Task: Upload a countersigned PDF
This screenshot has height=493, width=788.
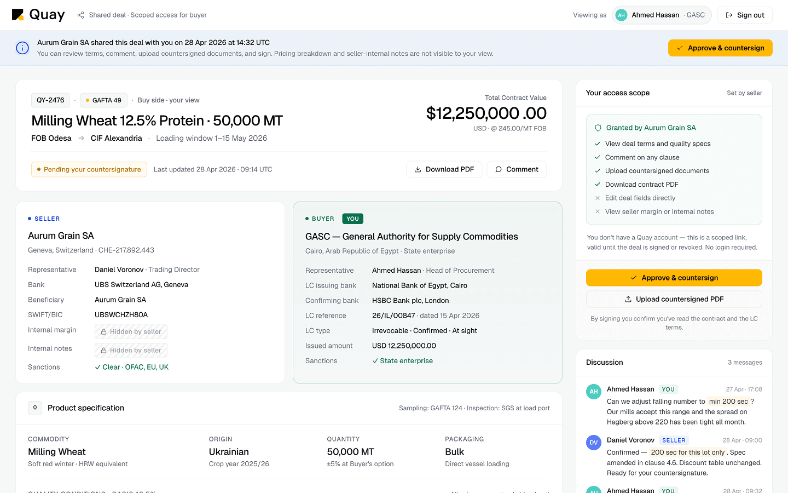Action: pyautogui.click(x=674, y=299)
